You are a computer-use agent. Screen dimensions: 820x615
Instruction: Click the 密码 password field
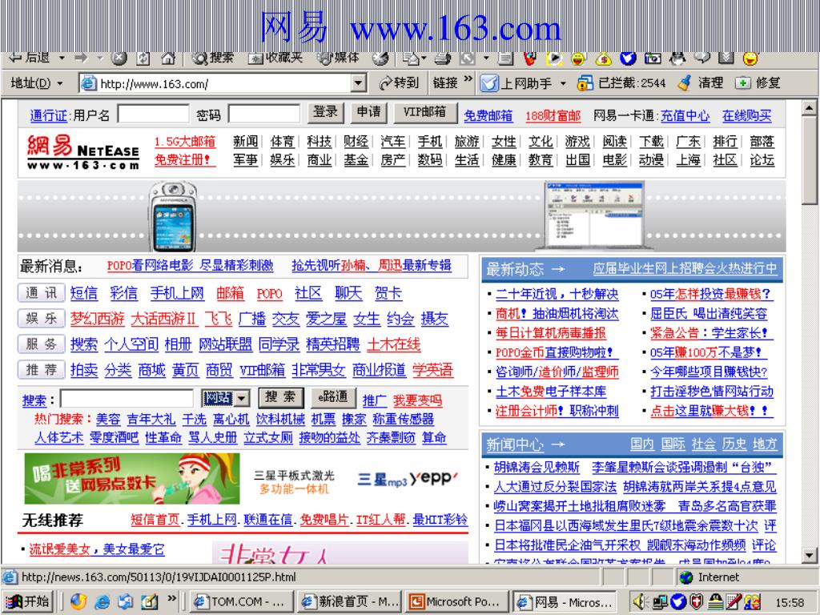[264, 114]
